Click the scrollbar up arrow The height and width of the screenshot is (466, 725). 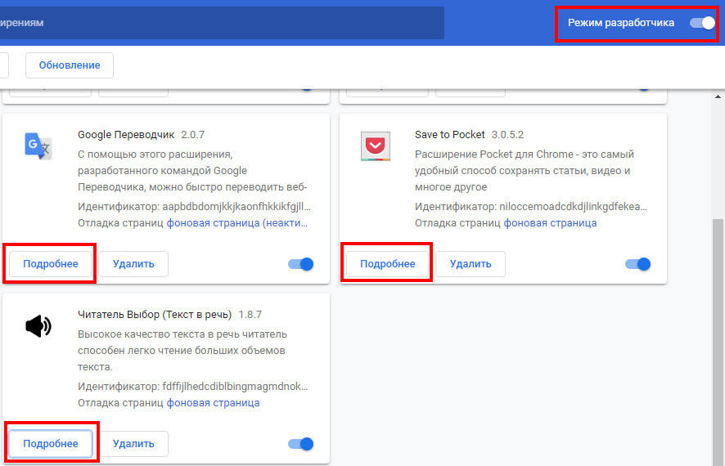pyautogui.click(x=718, y=96)
